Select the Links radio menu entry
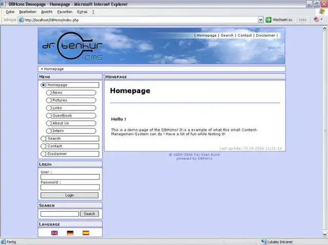 click(x=71, y=108)
